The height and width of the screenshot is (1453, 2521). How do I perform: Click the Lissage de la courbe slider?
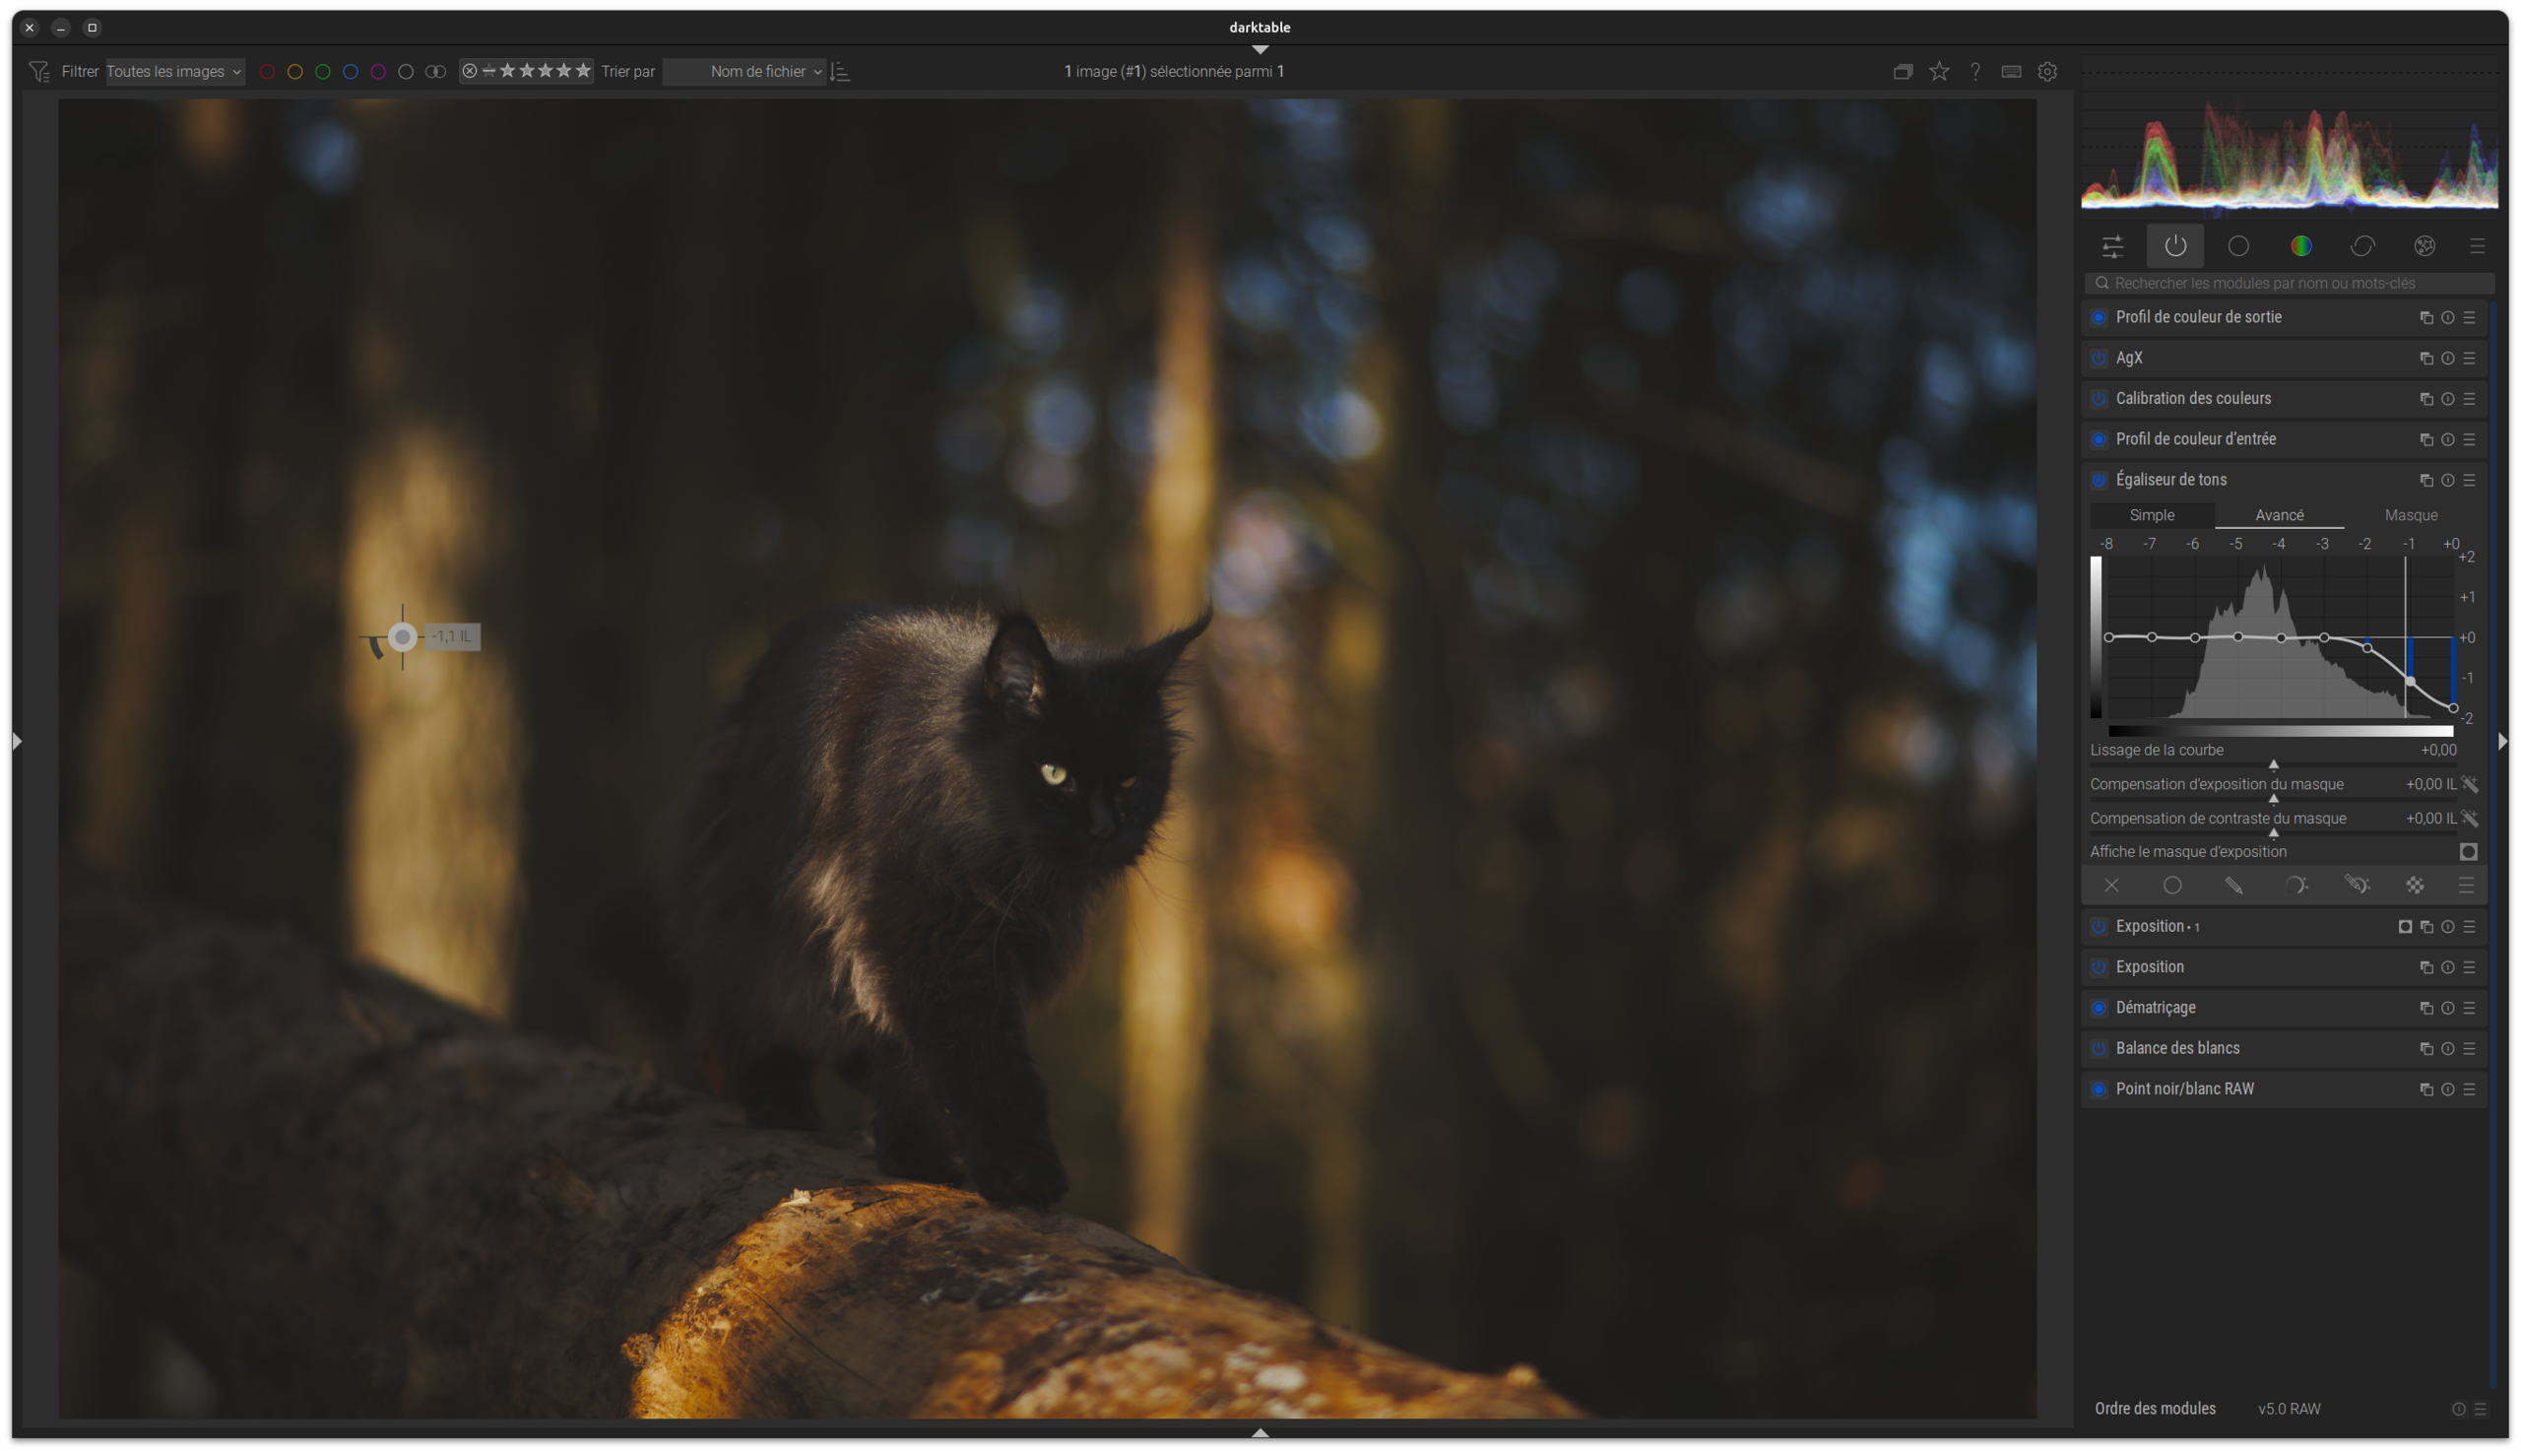[x=2273, y=762]
